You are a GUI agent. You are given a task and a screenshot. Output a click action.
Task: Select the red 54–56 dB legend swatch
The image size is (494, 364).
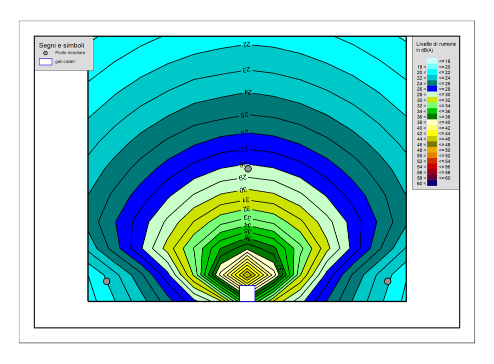(432, 167)
